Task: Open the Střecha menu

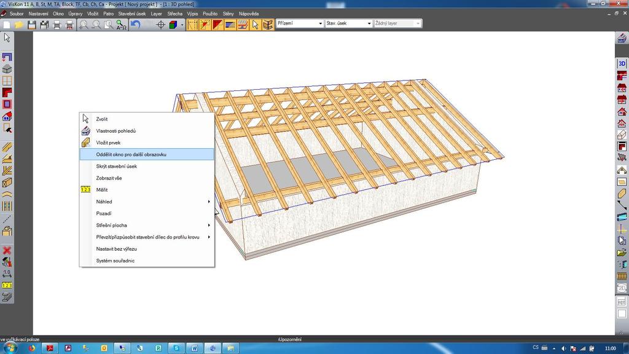Action: point(175,14)
